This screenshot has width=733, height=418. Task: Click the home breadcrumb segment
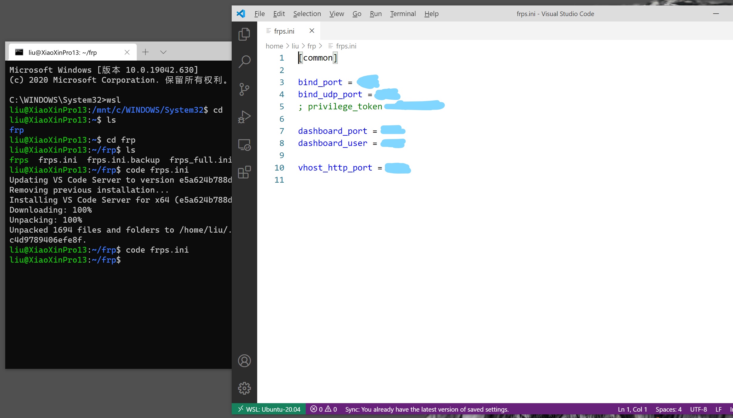click(x=274, y=46)
